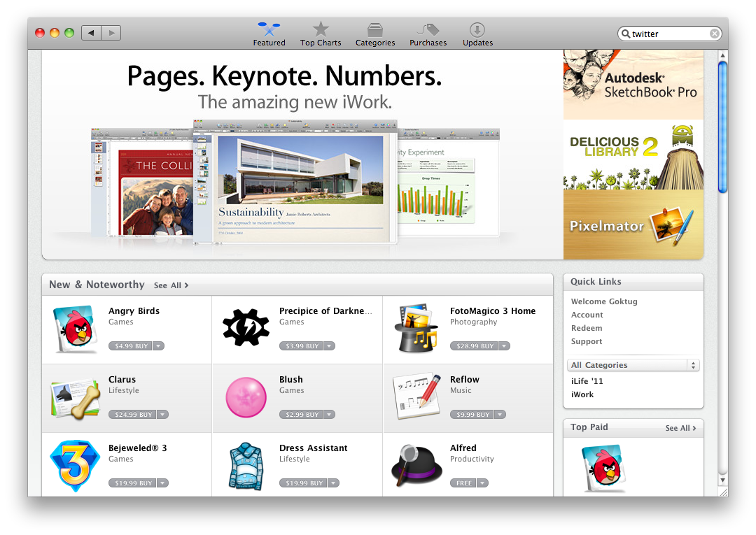Switch to the Top Charts tab
This screenshot has width=756, height=535.
point(321,34)
